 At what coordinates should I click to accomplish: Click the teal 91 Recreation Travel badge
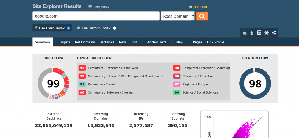coord(82,84)
